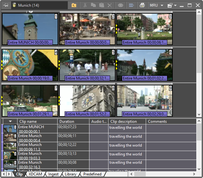Open the view properties dropdown arrow
The height and width of the screenshot is (178, 203).
point(175,5)
